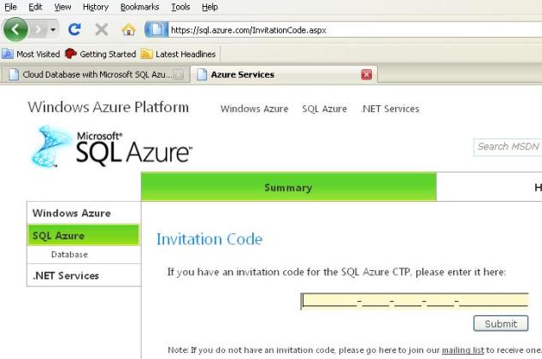The image size is (542, 359).
Task: Click the Getting Started bookmark
Action: [x=101, y=54]
